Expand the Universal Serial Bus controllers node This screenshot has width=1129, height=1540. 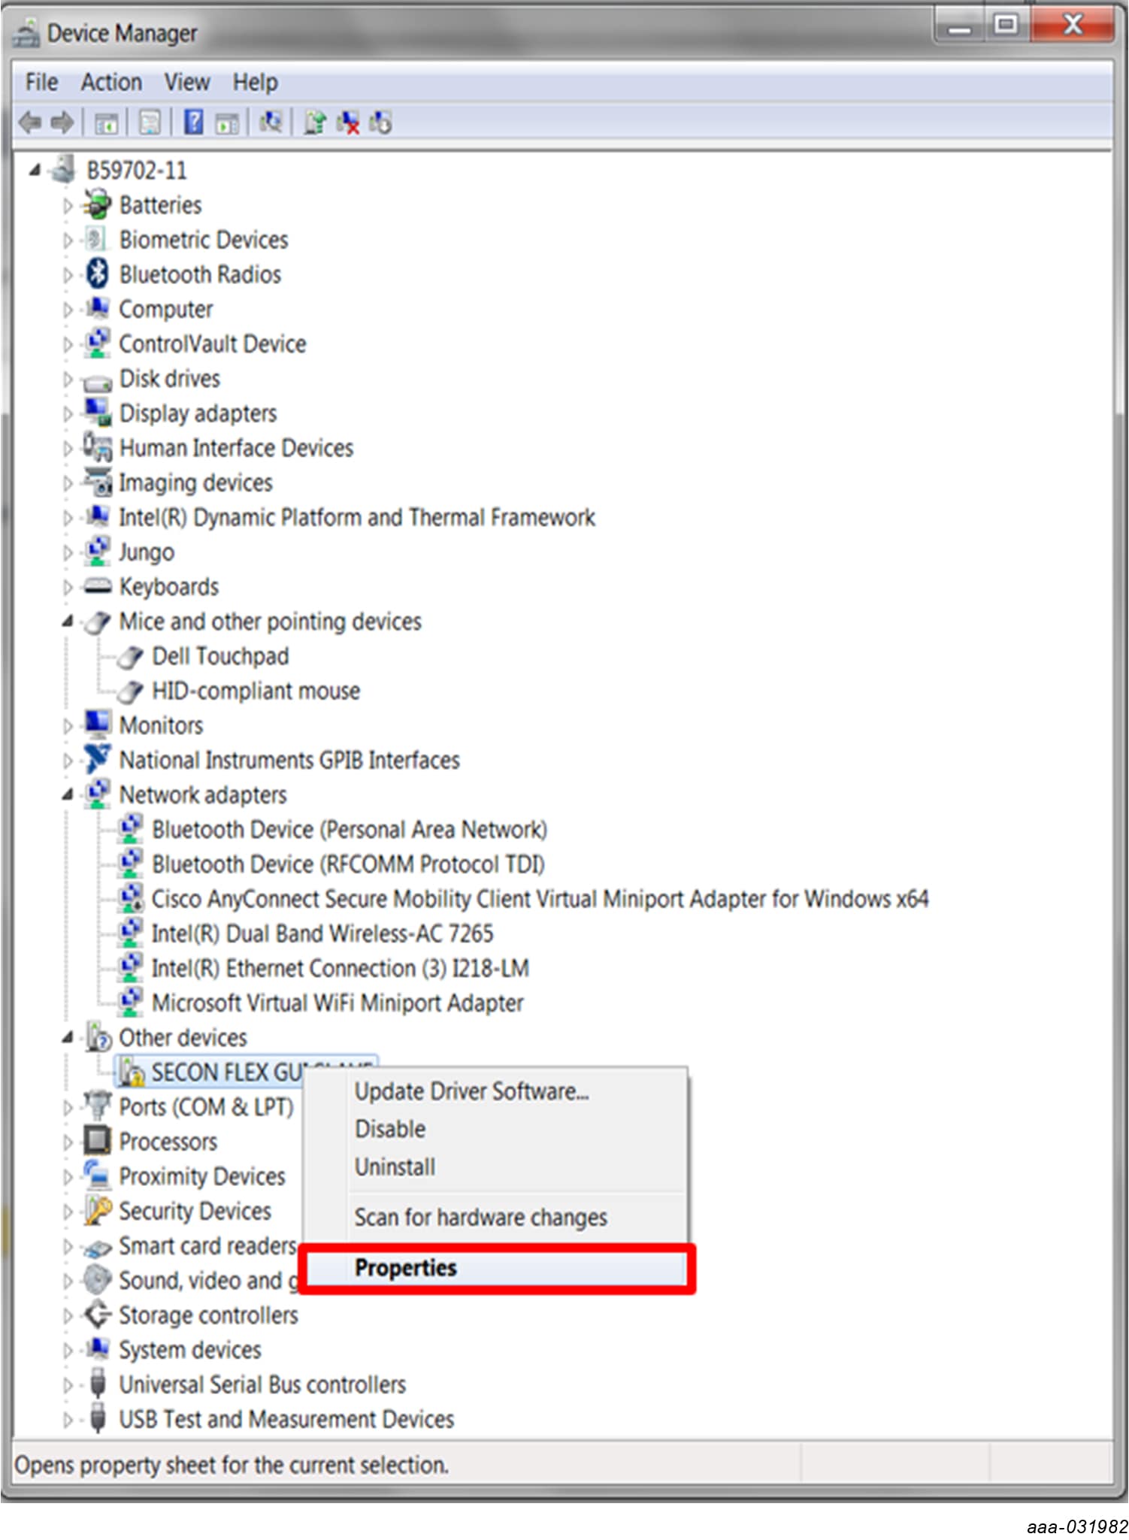point(68,1384)
